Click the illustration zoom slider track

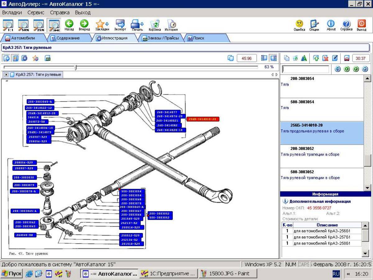coord(131,67)
